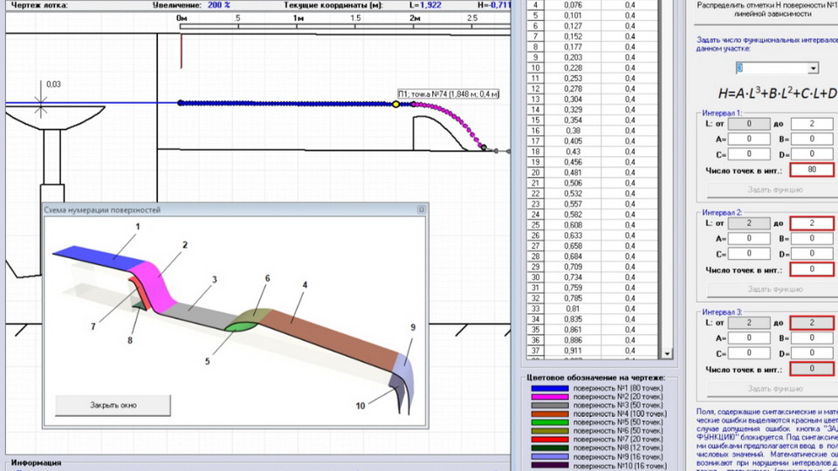Screen dimensions: 838x471
Task: Open the functional intervals number dropdown
Action: click(813, 68)
